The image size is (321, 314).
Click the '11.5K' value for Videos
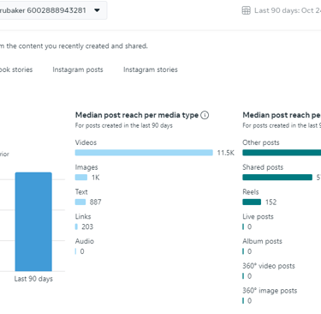[x=225, y=153]
